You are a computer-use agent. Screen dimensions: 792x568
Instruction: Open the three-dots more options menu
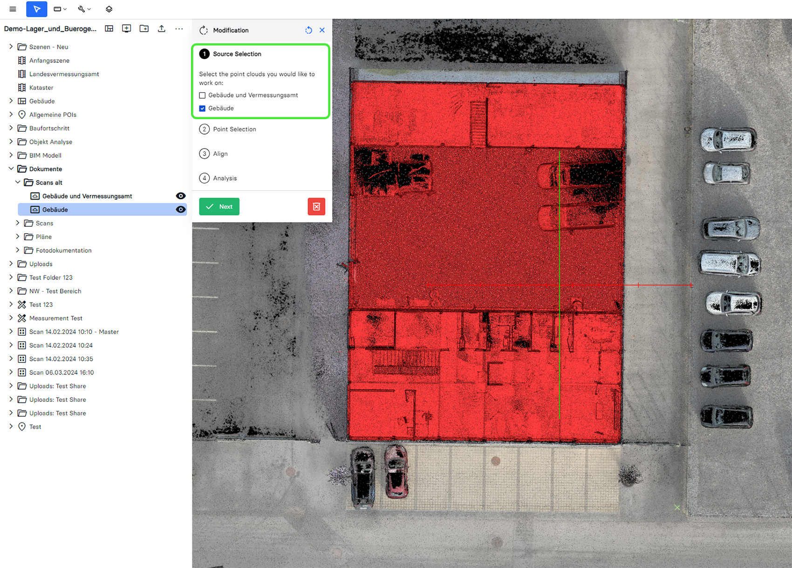click(x=179, y=29)
